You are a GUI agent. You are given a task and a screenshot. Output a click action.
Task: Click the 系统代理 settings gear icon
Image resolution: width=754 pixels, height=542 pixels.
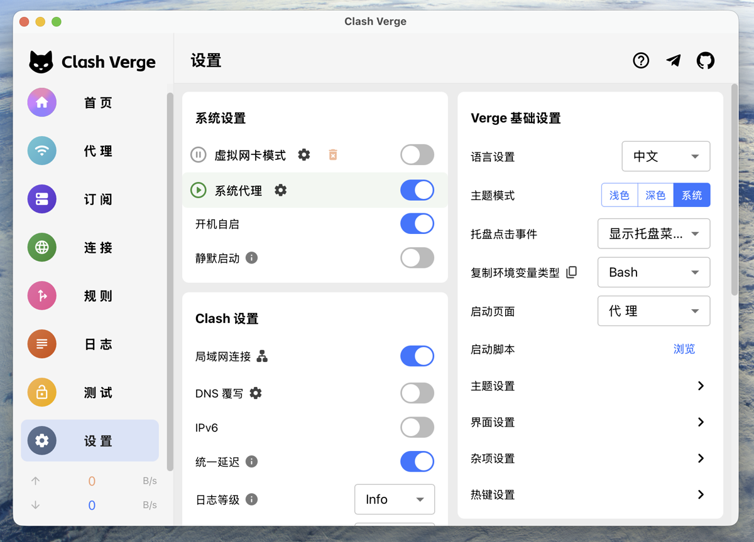coord(280,190)
